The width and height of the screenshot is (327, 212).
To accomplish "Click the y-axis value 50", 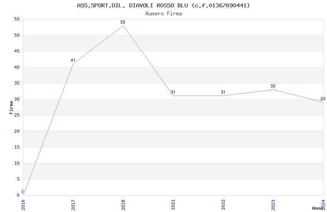I will 17,35.
